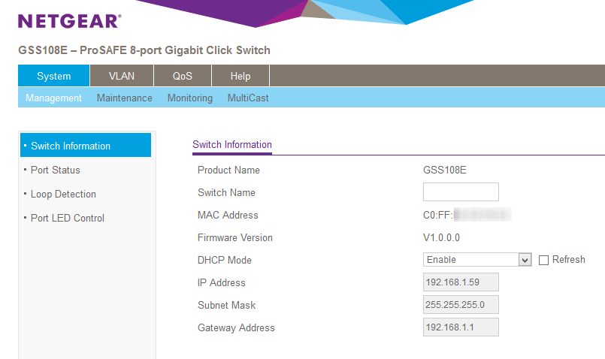The width and height of the screenshot is (605, 359).
Task: Open the QoS tab
Action: tap(183, 76)
